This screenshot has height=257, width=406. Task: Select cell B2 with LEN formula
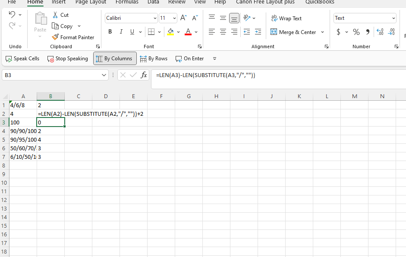pyautogui.click(x=51, y=114)
